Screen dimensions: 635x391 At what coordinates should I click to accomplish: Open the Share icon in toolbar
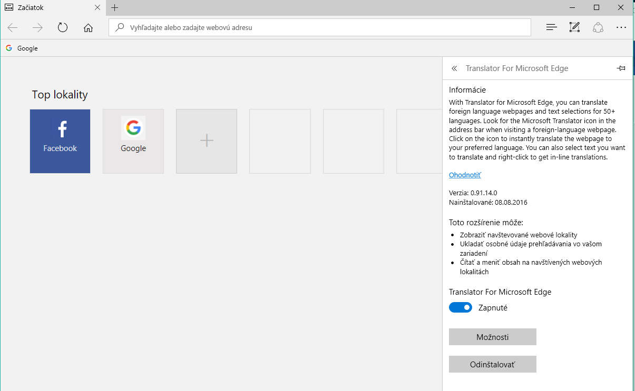598,27
